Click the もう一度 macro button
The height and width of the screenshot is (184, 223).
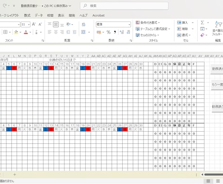217,85
